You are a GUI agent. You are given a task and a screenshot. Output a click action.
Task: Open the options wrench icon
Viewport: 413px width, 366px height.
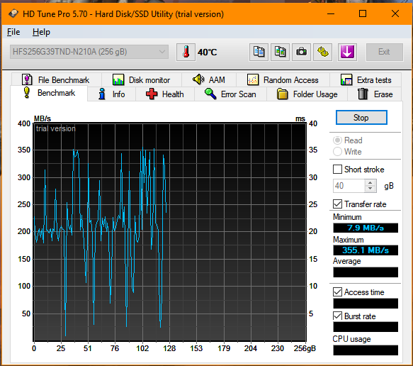(322, 52)
